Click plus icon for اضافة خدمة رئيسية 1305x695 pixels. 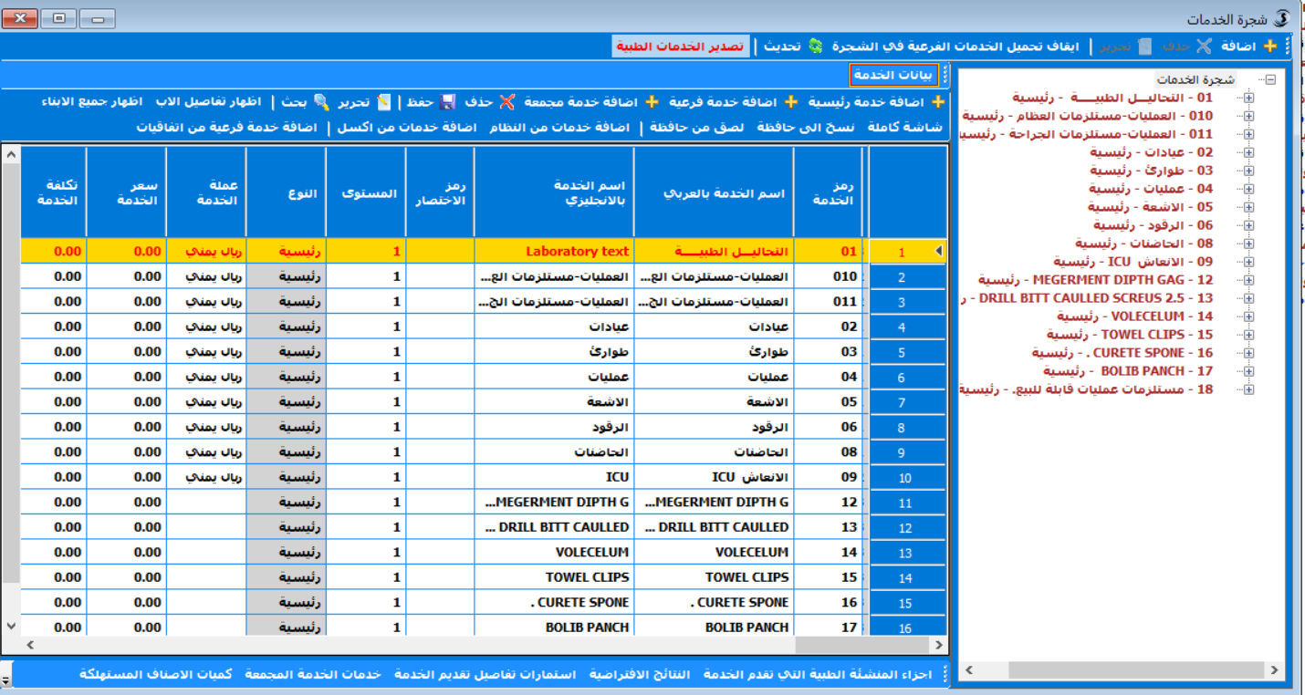937,102
